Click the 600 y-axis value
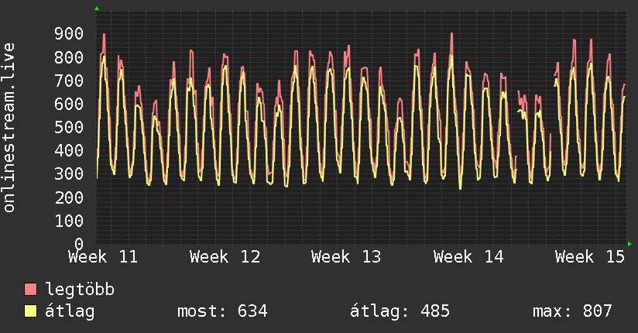This screenshot has height=333, width=638. 69,104
